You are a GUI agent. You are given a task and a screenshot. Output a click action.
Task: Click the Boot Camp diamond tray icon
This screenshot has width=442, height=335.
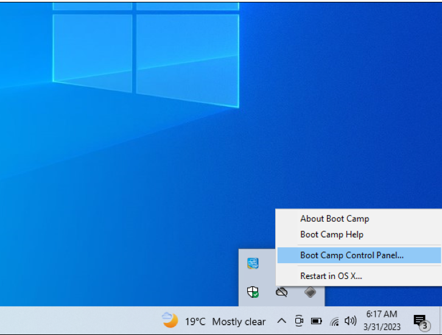(x=310, y=292)
